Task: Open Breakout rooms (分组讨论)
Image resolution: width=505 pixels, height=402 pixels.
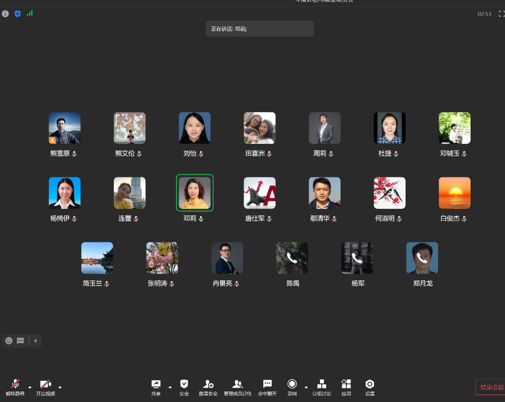Action: [321, 387]
